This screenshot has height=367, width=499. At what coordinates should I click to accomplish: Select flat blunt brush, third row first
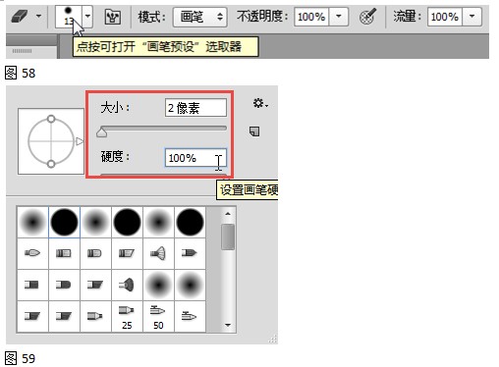tap(32, 285)
